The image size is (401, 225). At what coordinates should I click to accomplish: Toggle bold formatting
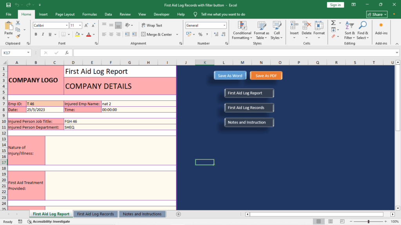pyautogui.click(x=36, y=34)
